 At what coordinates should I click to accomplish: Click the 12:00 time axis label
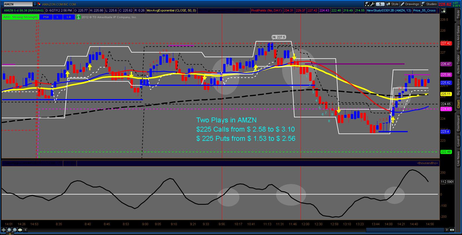305,224
